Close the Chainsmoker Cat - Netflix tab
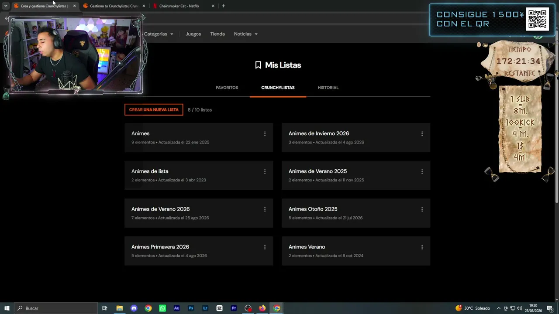The width and height of the screenshot is (559, 314). (213, 6)
